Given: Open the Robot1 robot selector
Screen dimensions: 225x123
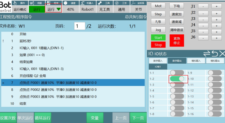Looking at the screenshot, I should click(87, 9).
